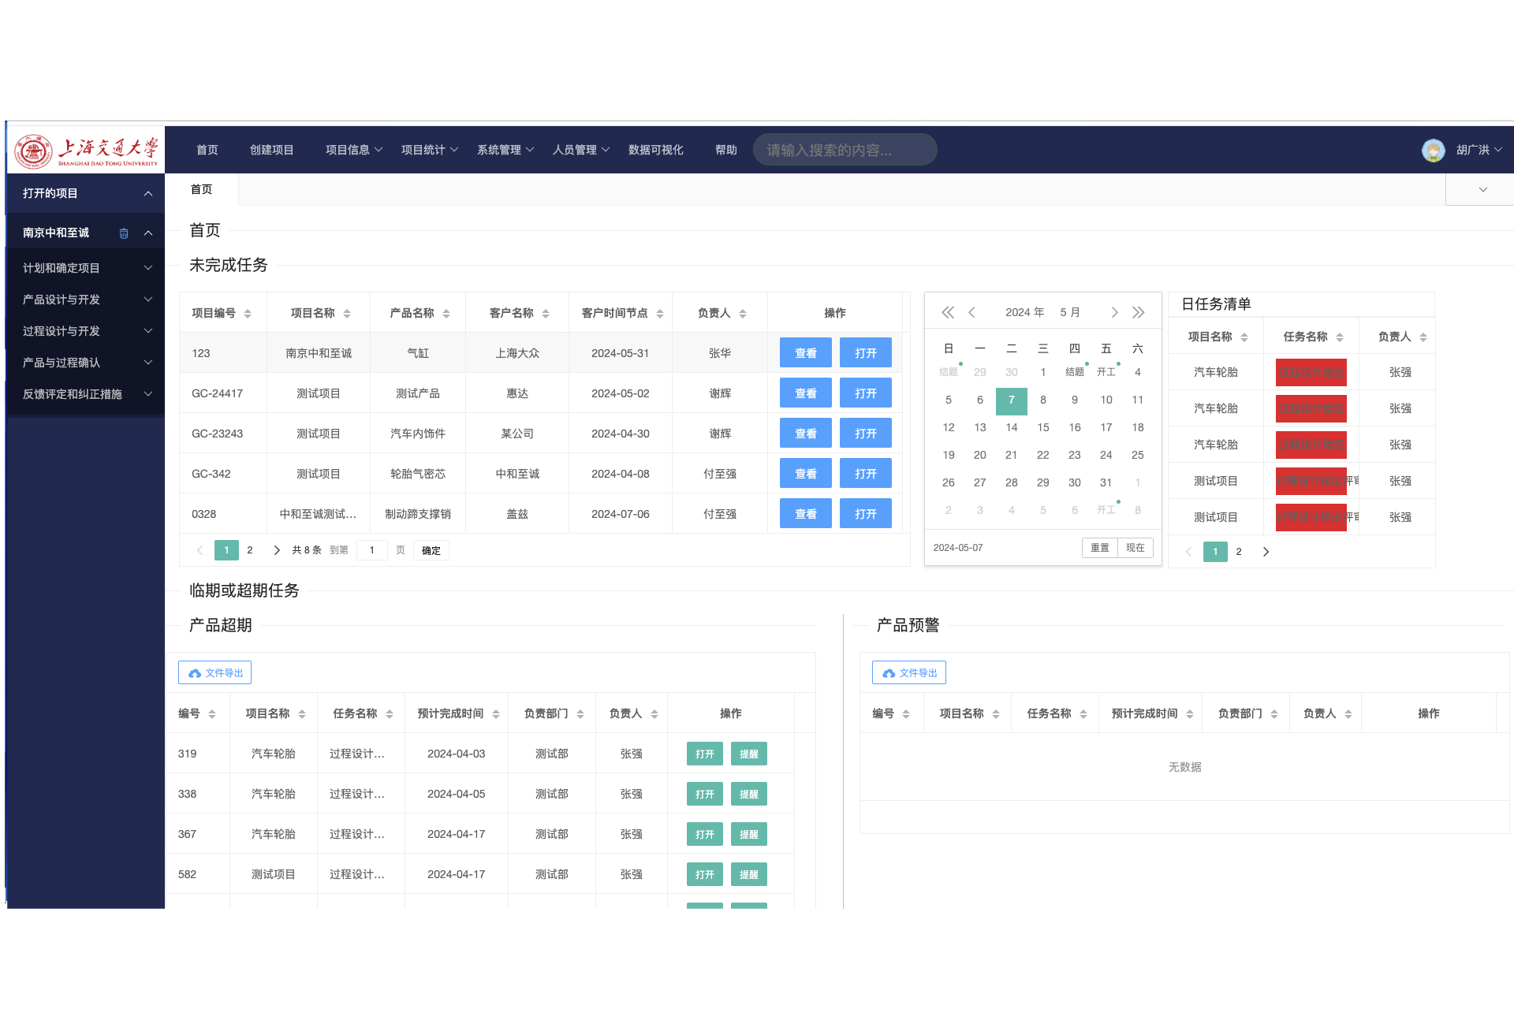Open tab list dropdown chevron

click(1482, 190)
